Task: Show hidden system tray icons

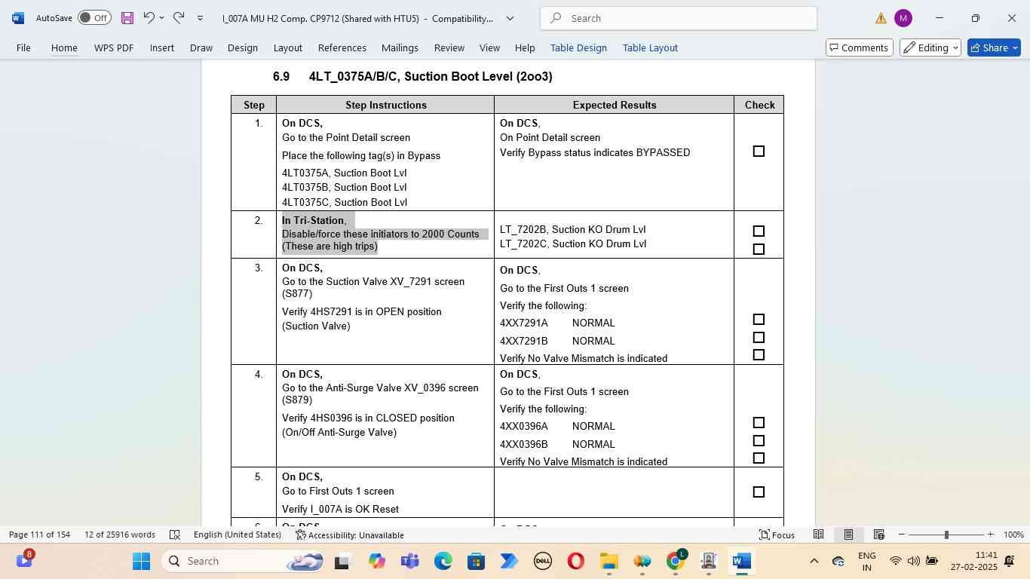Action: [x=814, y=561]
